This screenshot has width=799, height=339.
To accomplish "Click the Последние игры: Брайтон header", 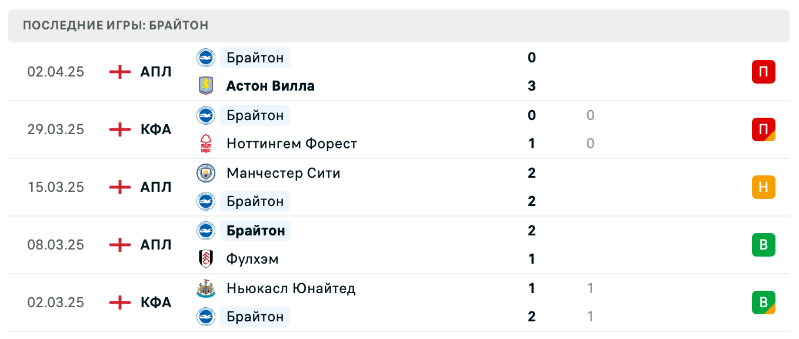I will click(116, 26).
